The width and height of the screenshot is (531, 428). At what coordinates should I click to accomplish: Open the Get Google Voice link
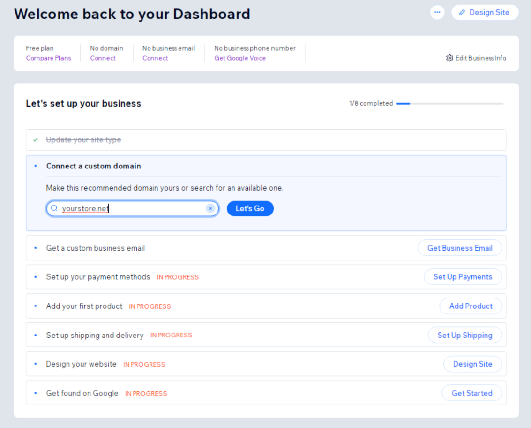[x=240, y=58]
